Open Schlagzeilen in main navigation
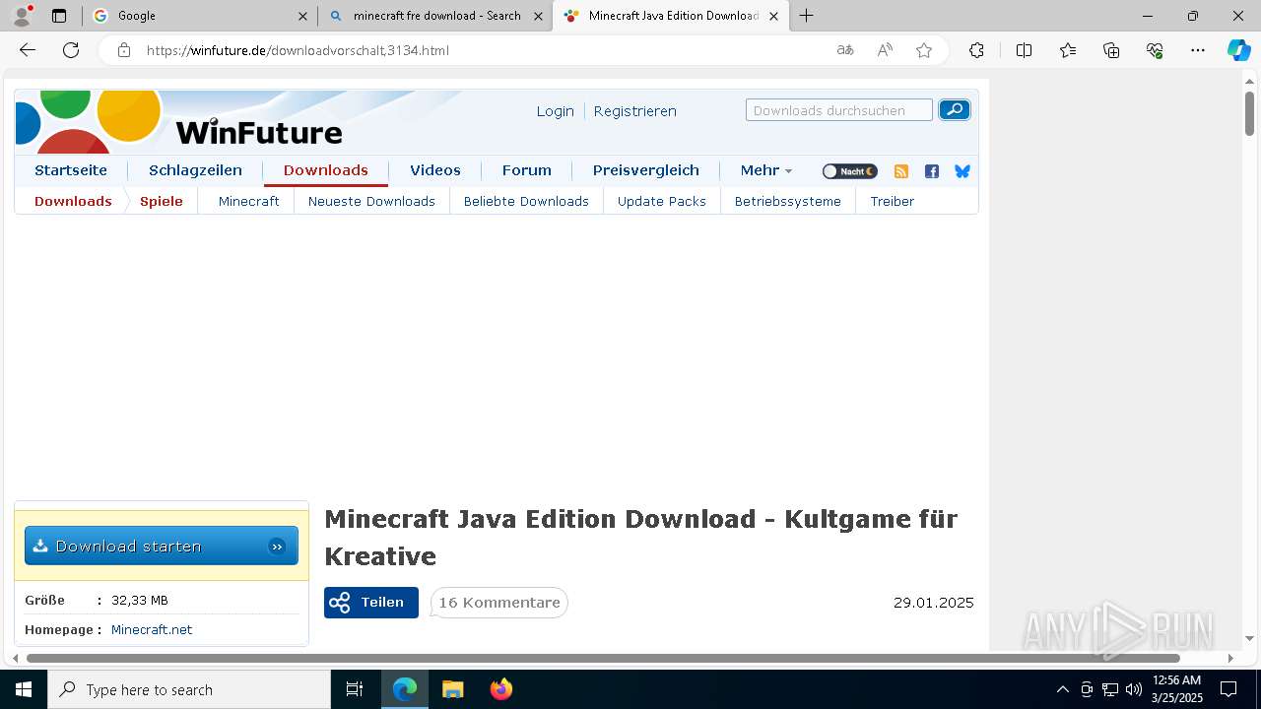 point(195,170)
